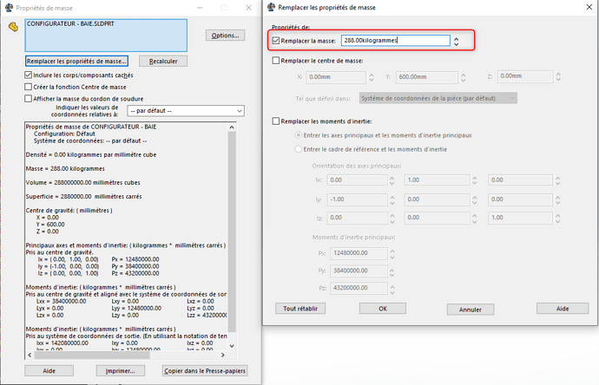Screen dimensions: 599x385
Task: Click 'Densité = 0.00 kilogrammes' text line
Action: point(91,154)
